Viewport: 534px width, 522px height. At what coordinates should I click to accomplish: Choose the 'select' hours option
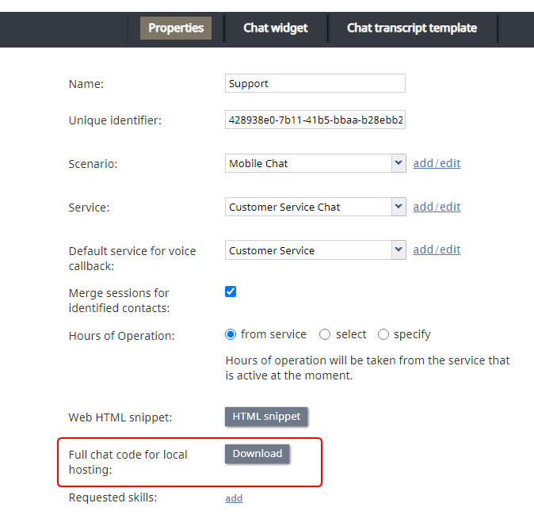coord(325,334)
